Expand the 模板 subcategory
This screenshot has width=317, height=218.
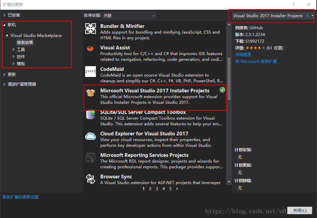(13, 63)
